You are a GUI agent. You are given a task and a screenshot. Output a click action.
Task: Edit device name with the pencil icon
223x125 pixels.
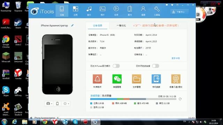(x=72, y=25)
